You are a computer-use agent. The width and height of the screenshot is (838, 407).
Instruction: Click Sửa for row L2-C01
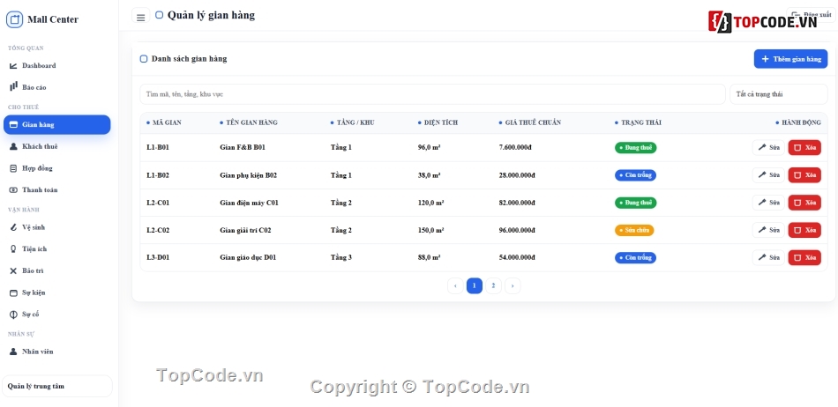coord(768,203)
